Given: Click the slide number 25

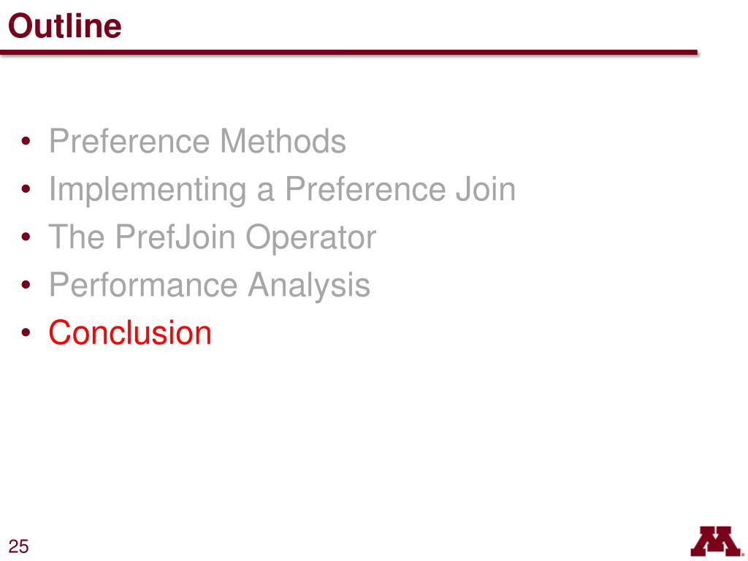Looking at the screenshot, I should click(18, 546).
